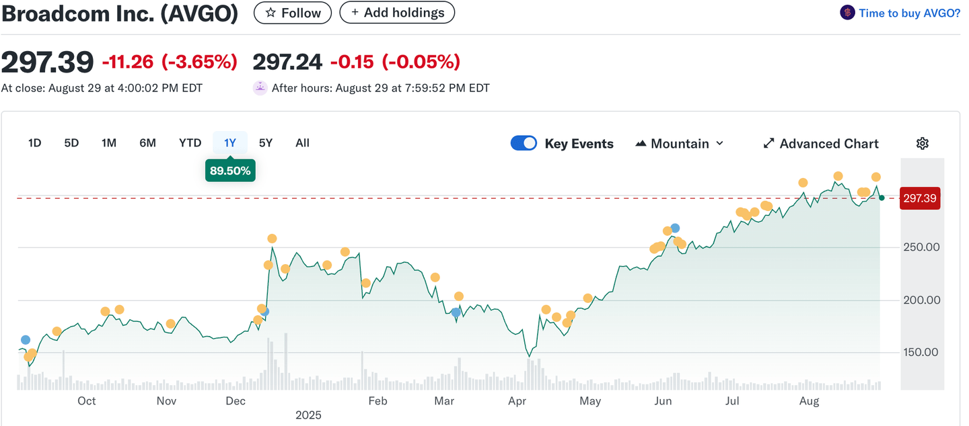Click the Mountain chart type icon

point(641,144)
